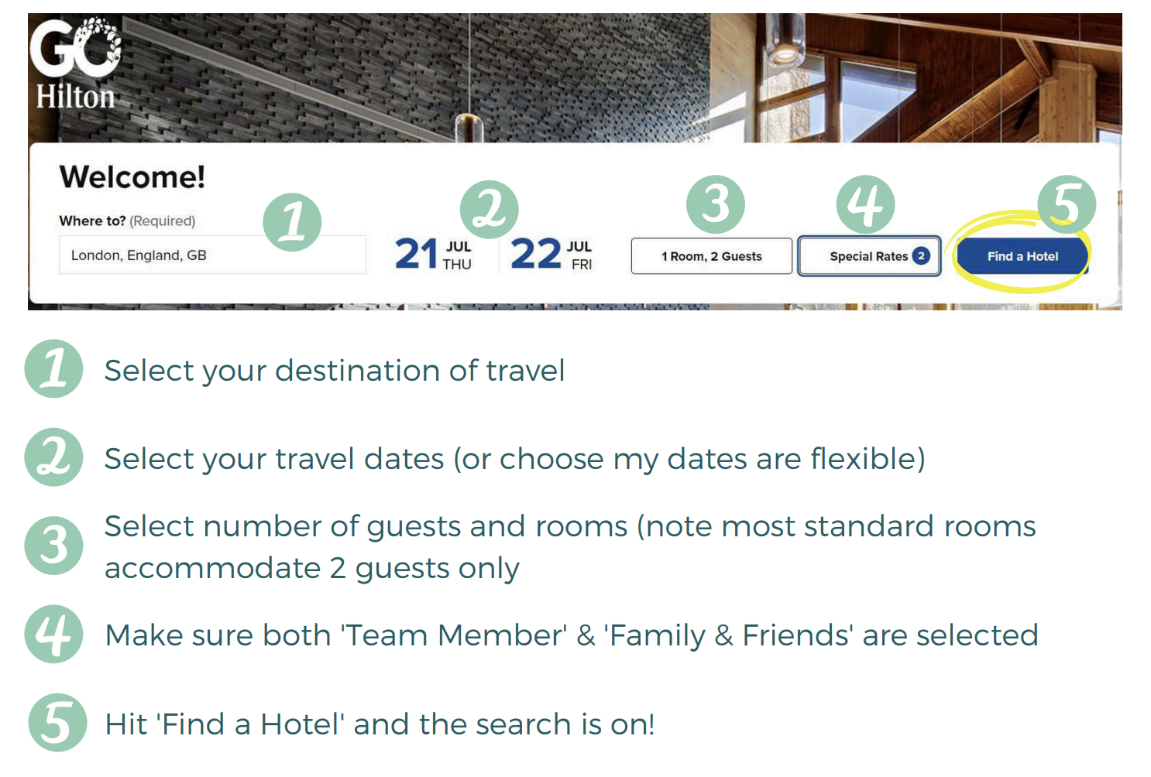This screenshot has width=1151, height=777.
Task: Open the Special Rates options
Action: (x=868, y=256)
